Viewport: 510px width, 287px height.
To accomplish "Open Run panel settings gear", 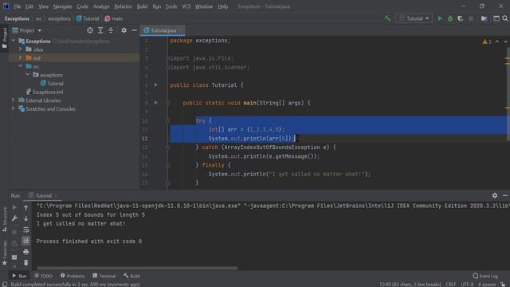I will pos(495,195).
